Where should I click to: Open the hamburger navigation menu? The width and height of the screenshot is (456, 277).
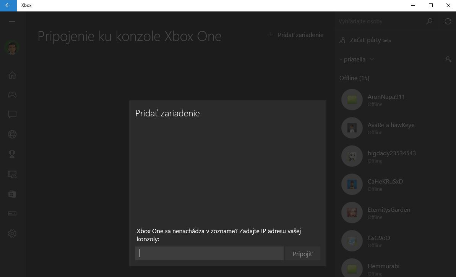tap(12, 21)
